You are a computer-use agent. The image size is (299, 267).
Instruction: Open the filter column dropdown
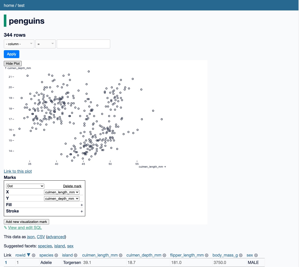click(x=19, y=44)
